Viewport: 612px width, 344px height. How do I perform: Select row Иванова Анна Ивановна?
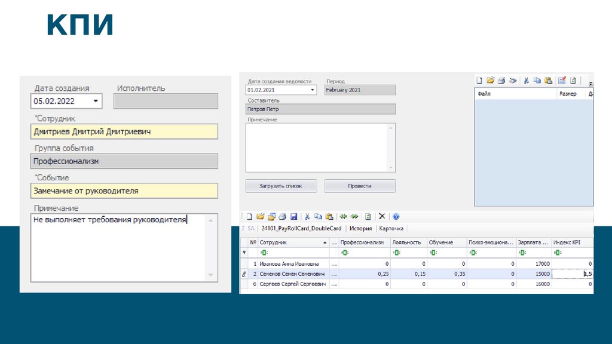tap(417, 264)
